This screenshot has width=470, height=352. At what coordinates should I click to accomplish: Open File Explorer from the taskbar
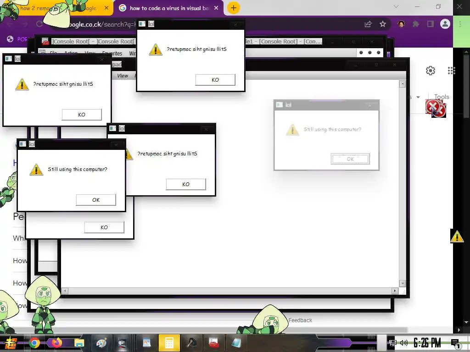click(79, 343)
